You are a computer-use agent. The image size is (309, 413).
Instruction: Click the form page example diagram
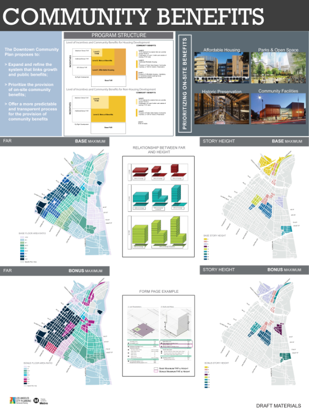[x=159, y=335]
